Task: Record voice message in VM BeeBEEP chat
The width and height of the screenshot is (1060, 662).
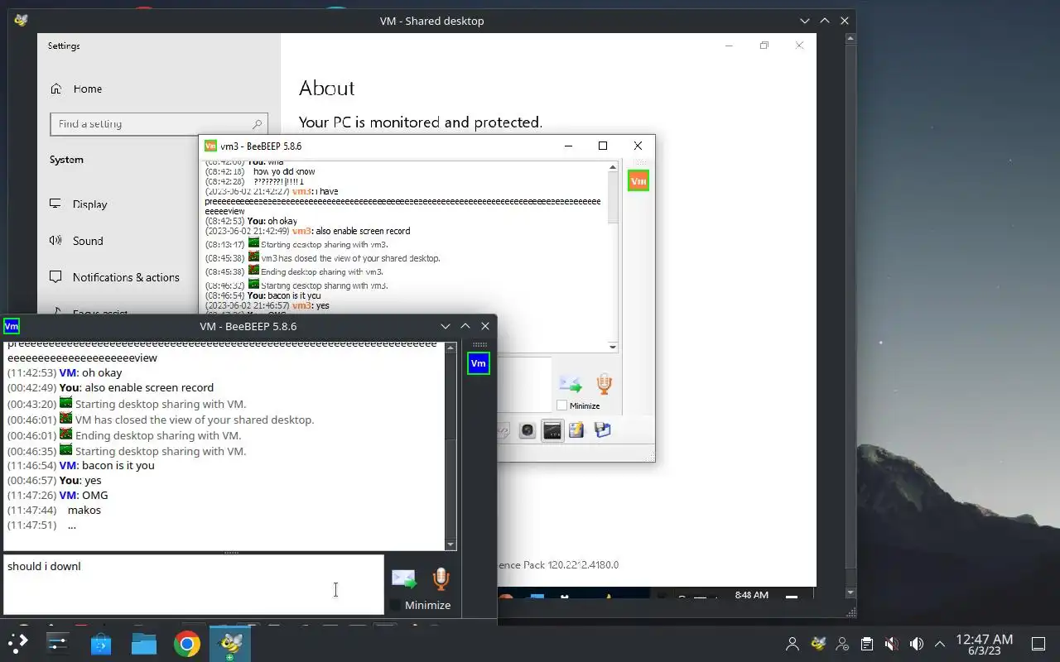Action: (x=441, y=578)
